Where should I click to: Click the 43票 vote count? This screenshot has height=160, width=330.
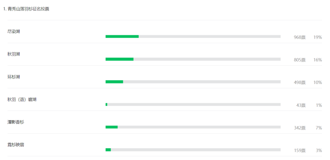(x=301, y=105)
